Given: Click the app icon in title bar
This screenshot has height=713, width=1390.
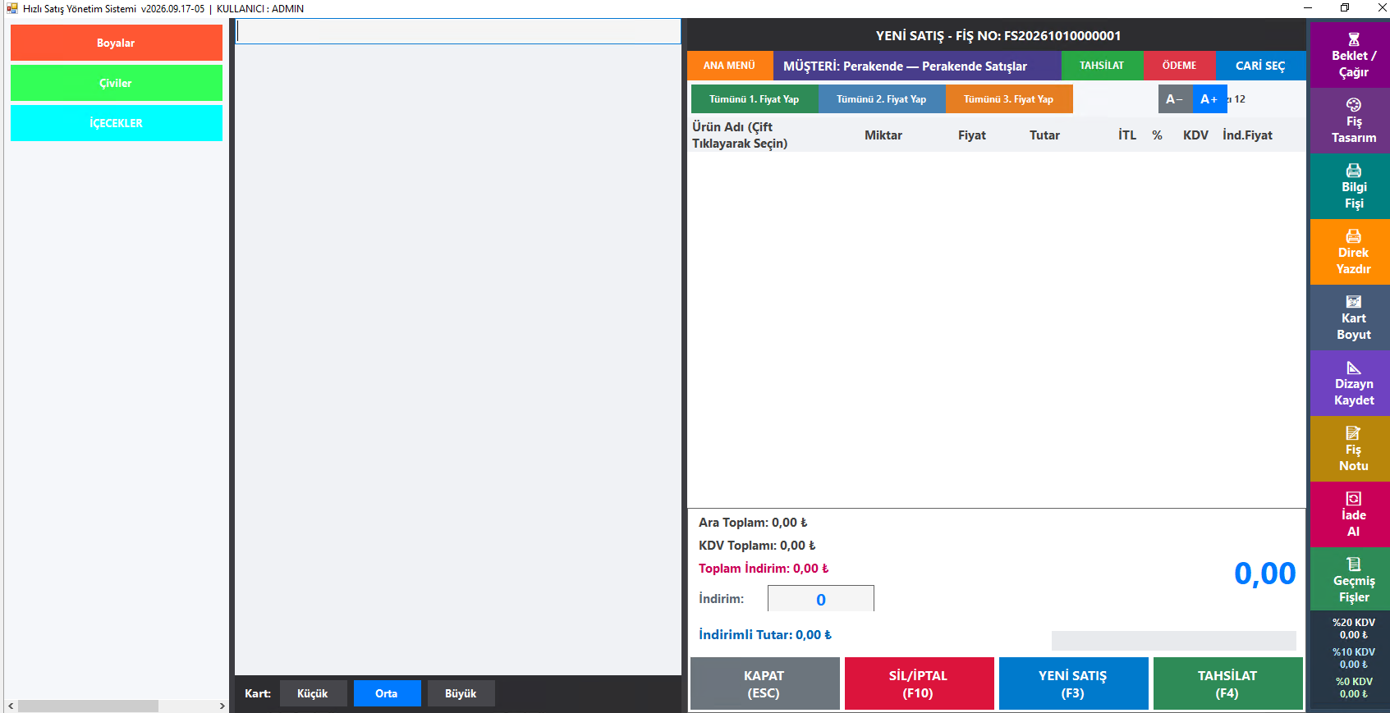Looking at the screenshot, I should coord(11,8).
